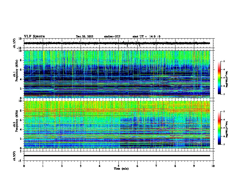This screenshot has height=186, width=240.
Task: Click tick label "0" on the Time axis
Action: pos(24,166)
